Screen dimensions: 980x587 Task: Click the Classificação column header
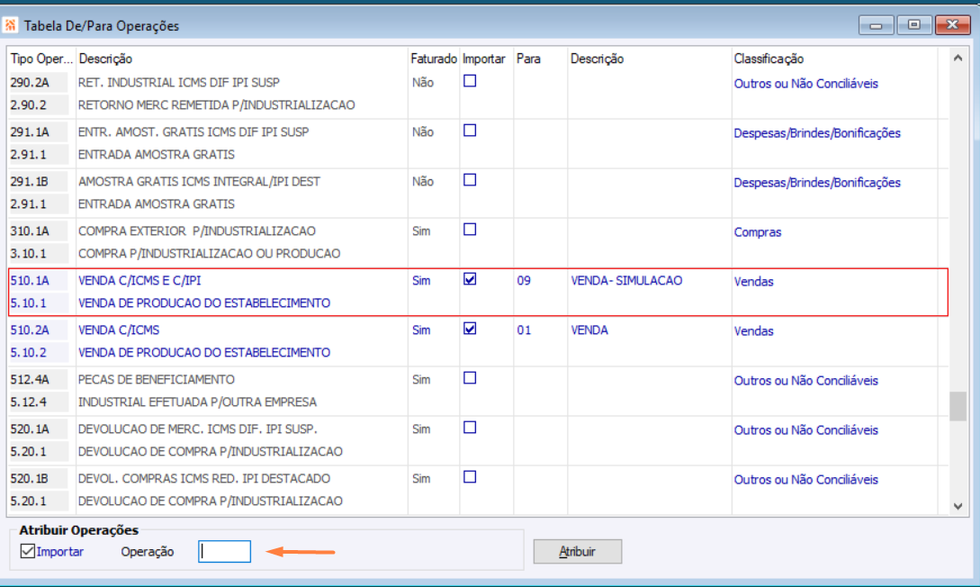point(769,59)
